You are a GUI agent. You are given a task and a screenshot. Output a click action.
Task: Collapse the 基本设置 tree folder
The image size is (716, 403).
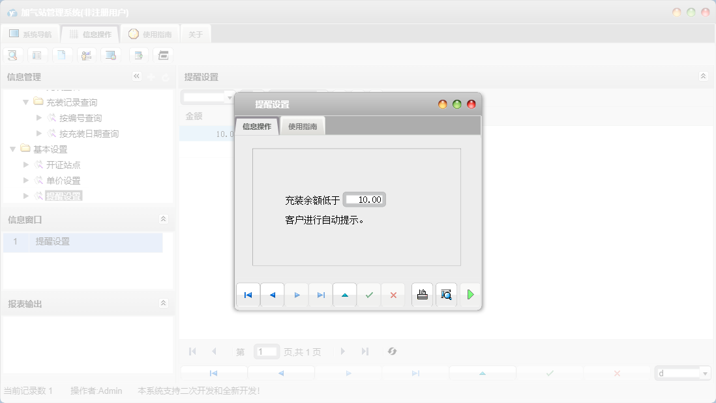click(x=13, y=149)
